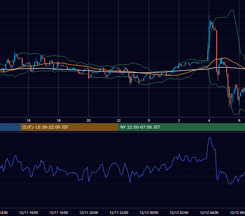Select the time axis label 18
245x216 pixels.
point(59,121)
